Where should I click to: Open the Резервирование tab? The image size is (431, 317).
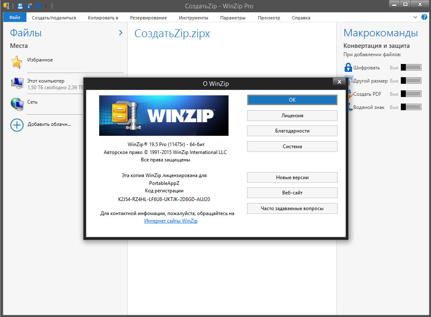click(x=148, y=18)
